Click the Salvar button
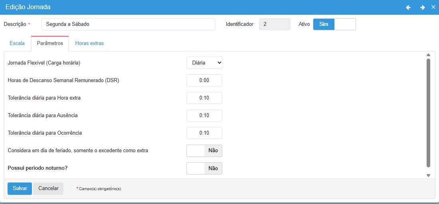Image resolution: width=439 pixels, height=204 pixels. [x=20, y=188]
